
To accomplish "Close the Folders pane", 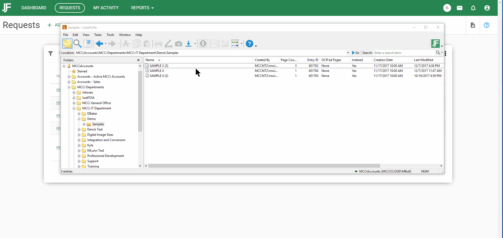I will pos(138,60).
